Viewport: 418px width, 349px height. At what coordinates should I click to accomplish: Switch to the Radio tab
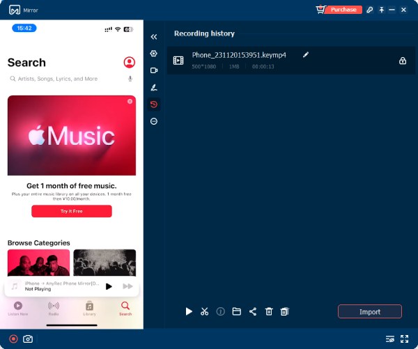tap(54, 309)
